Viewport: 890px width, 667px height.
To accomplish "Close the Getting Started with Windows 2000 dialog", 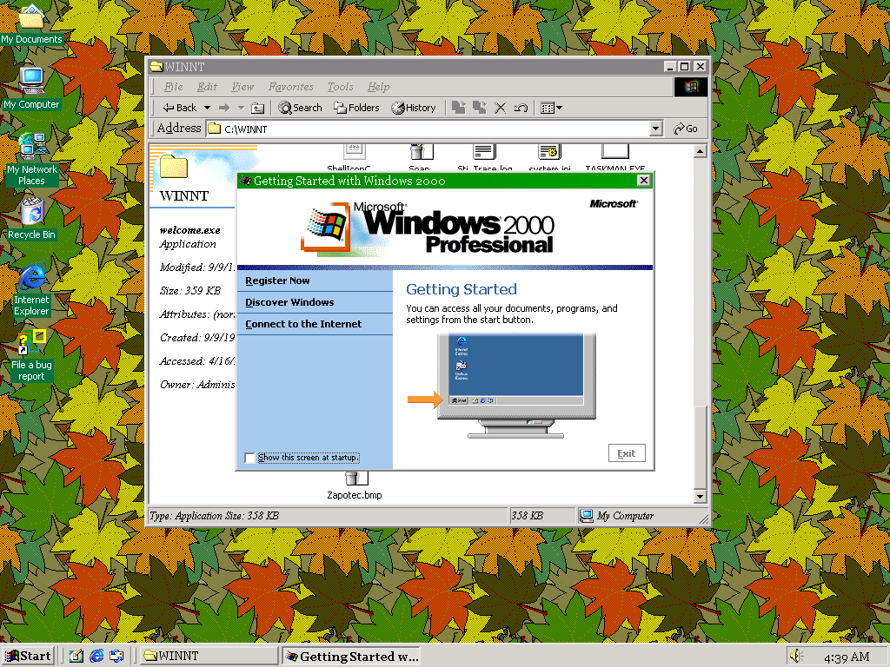I will point(644,181).
